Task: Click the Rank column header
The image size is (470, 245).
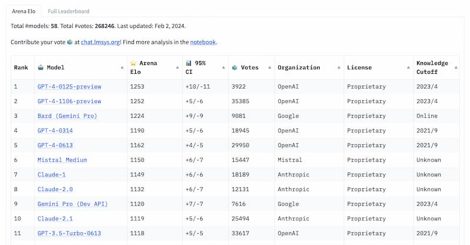Action: pos(21,67)
